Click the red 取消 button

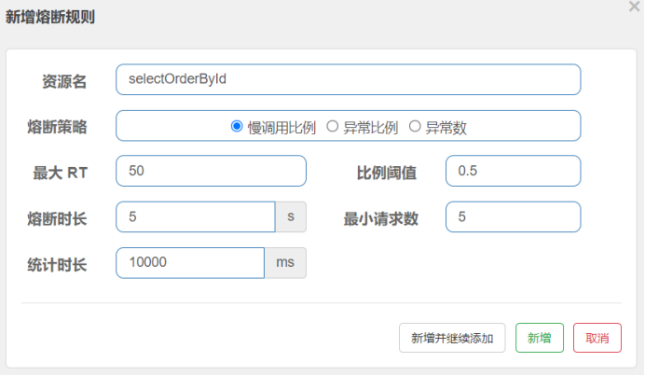(x=597, y=338)
